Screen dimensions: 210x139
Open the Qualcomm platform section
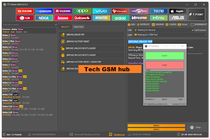click(82, 18)
